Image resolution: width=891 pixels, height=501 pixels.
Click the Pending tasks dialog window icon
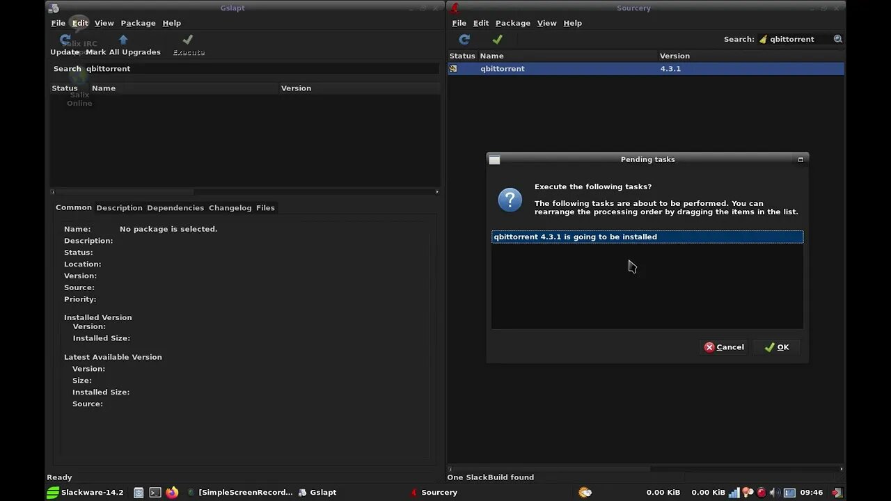[x=494, y=160]
